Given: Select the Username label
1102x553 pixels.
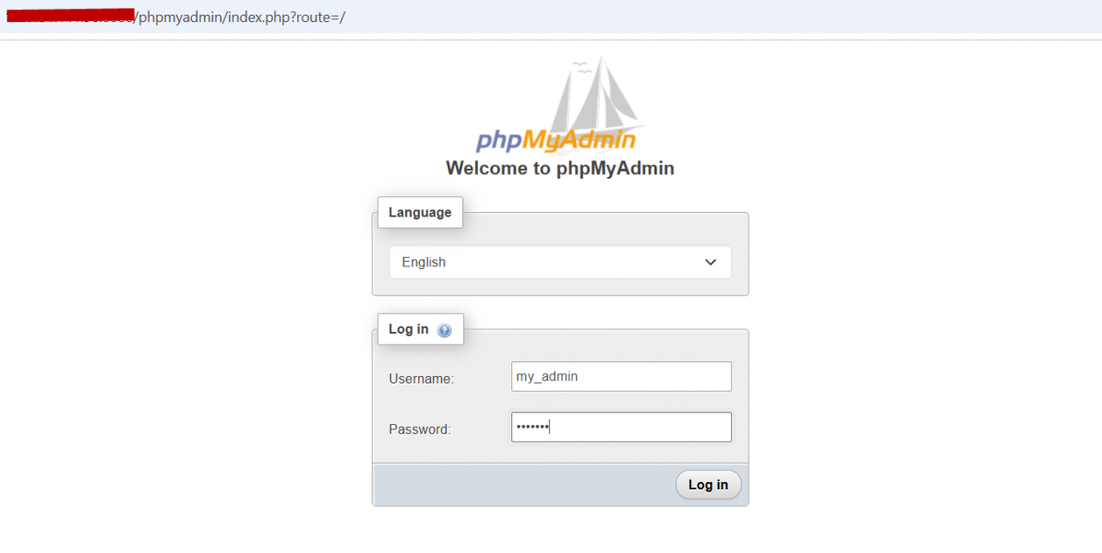Looking at the screenshot, I should coord(422,379).
